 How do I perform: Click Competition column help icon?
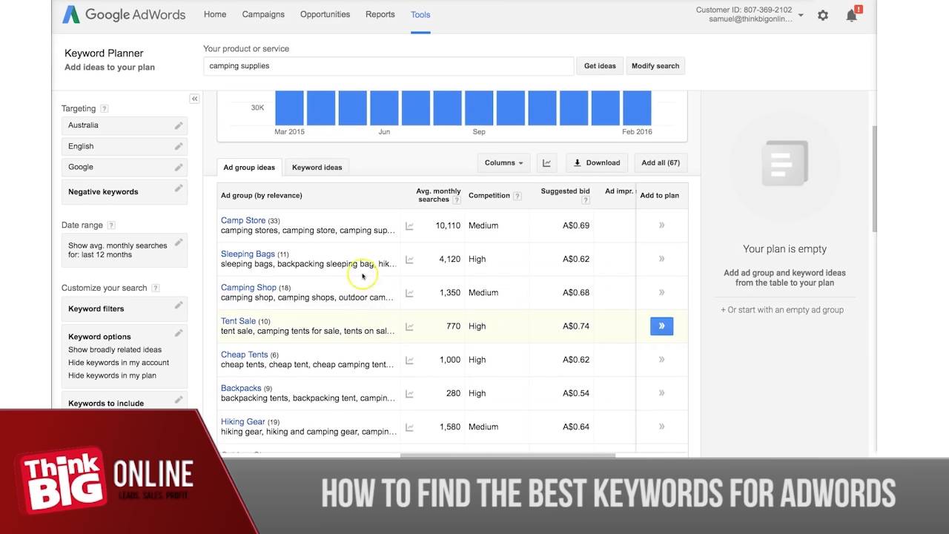(518, 196)
